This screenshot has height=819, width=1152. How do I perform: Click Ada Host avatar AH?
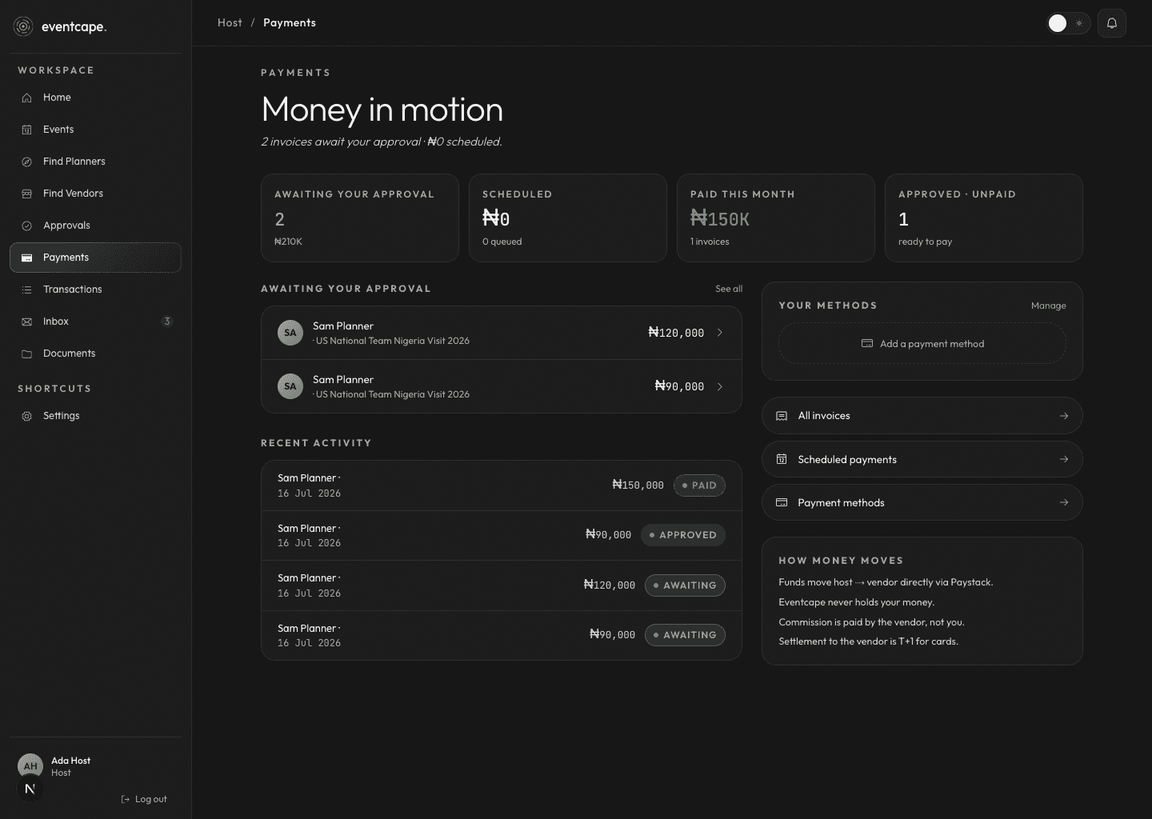[30, 765]
